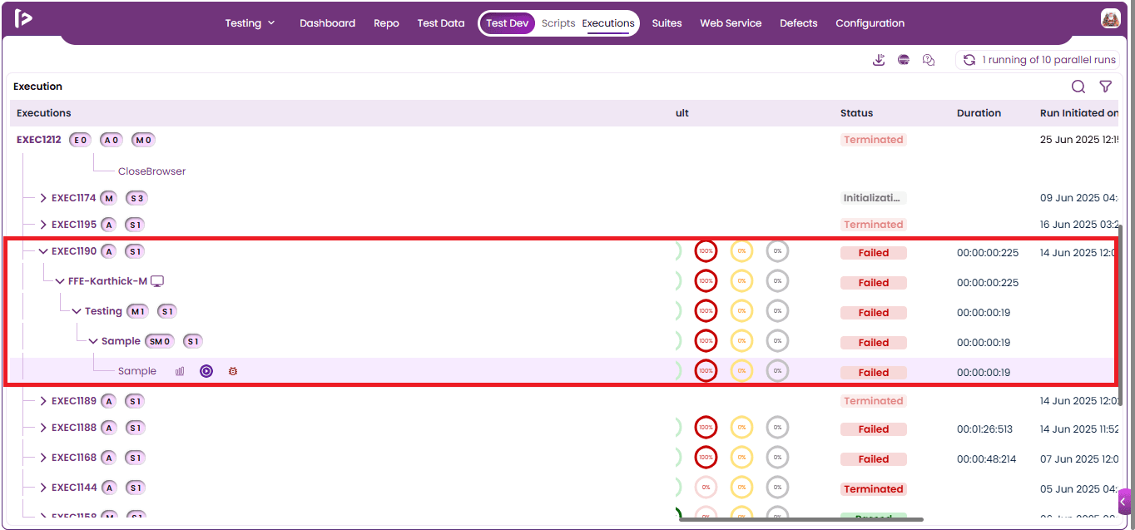Open the Configuration menu item
Screen dimensions: 1135x530
[x=870, y=23]
